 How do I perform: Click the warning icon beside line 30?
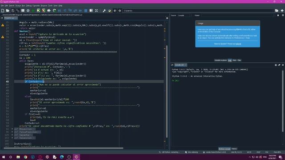pyautogui.click(x=3, y=37)
